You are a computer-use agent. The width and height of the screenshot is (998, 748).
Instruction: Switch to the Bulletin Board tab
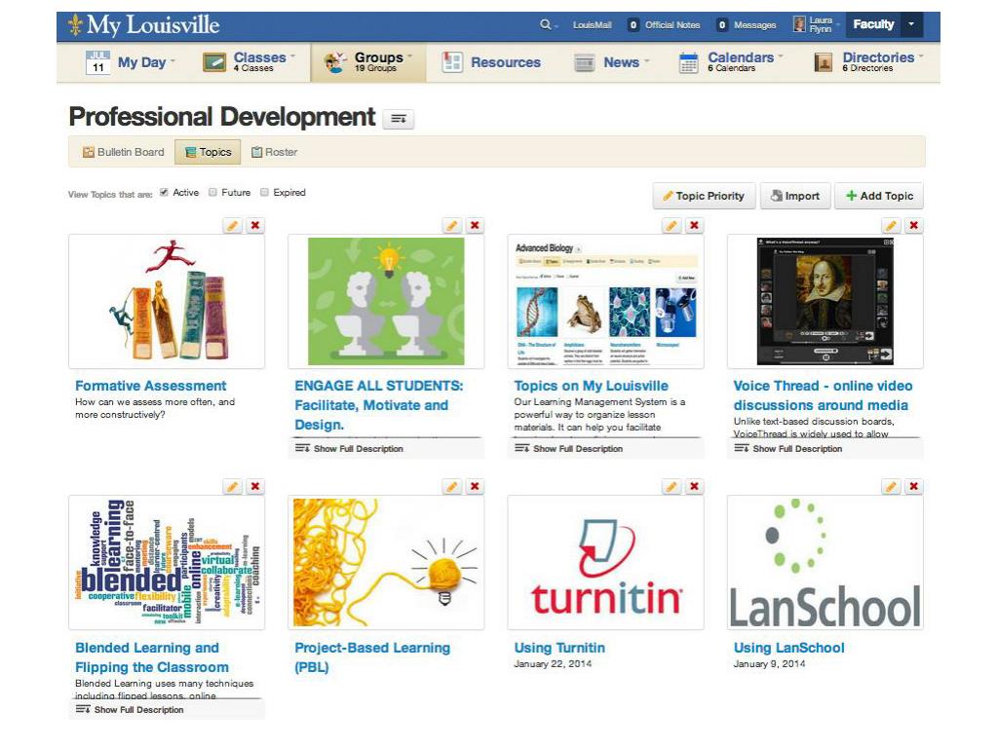pos(124,152)
